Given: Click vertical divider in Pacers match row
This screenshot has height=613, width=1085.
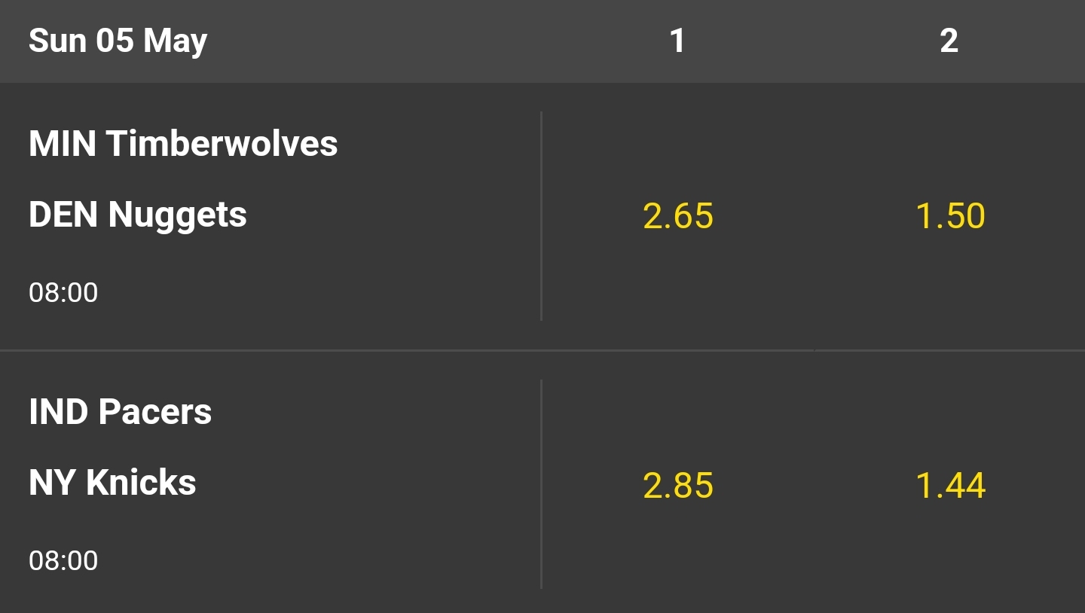Looking at the screenshot, I should coord(541,485).
